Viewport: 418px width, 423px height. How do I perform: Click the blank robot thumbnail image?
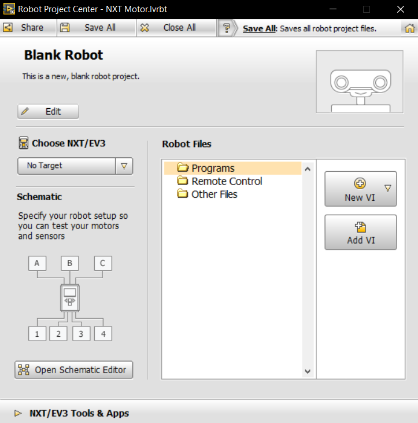pos(360,82)
